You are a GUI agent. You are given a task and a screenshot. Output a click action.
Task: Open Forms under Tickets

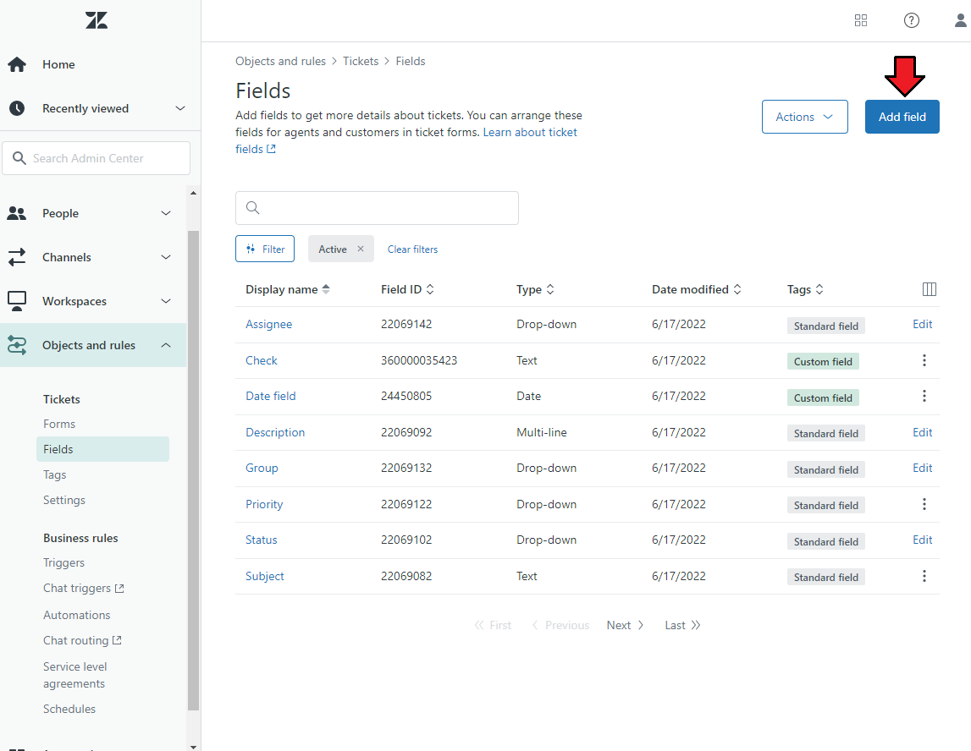(58, 424)
